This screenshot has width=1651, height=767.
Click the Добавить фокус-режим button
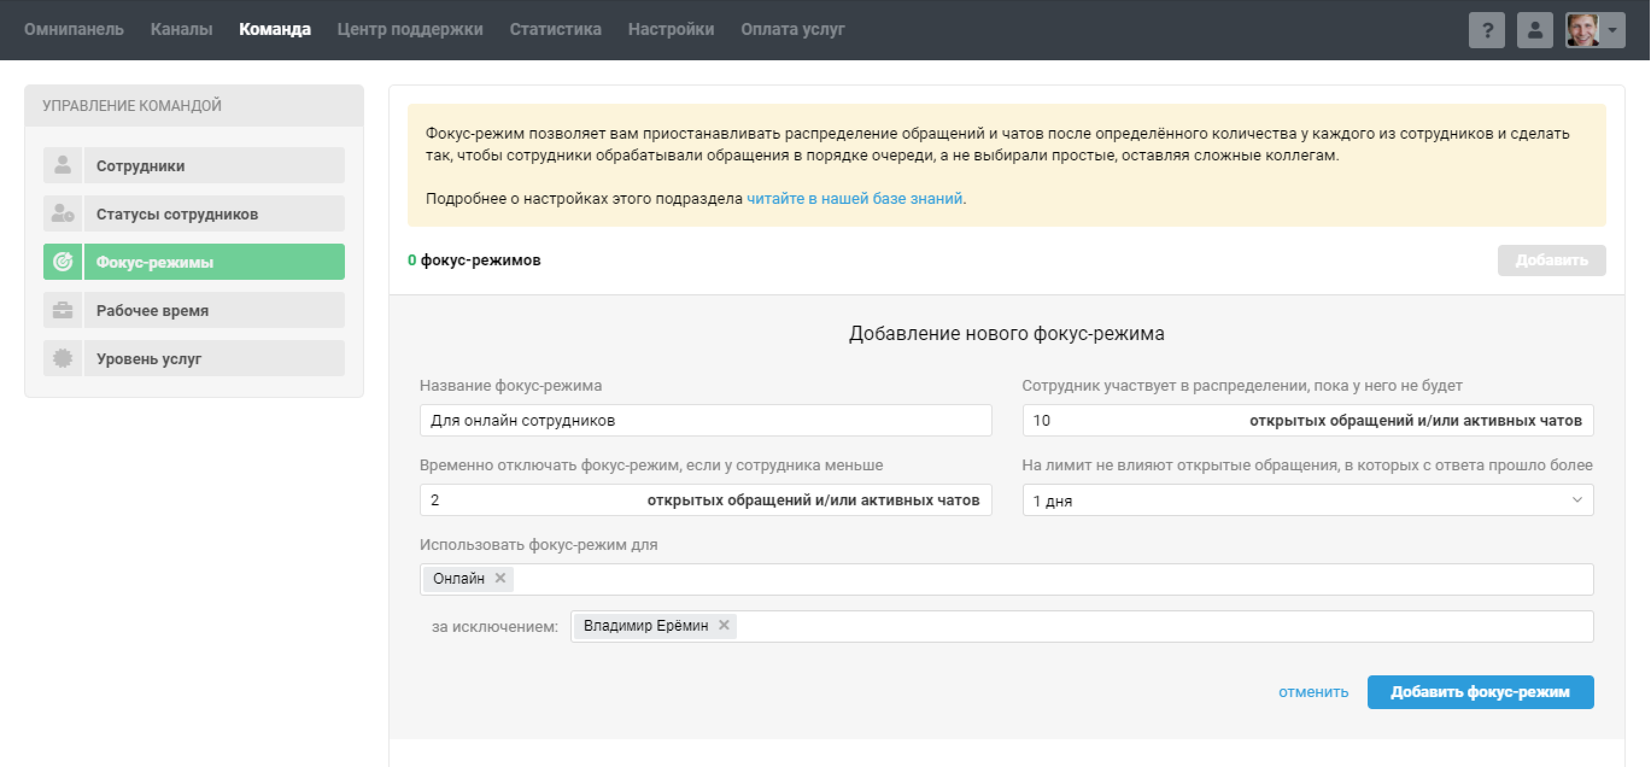point(1480,692)
